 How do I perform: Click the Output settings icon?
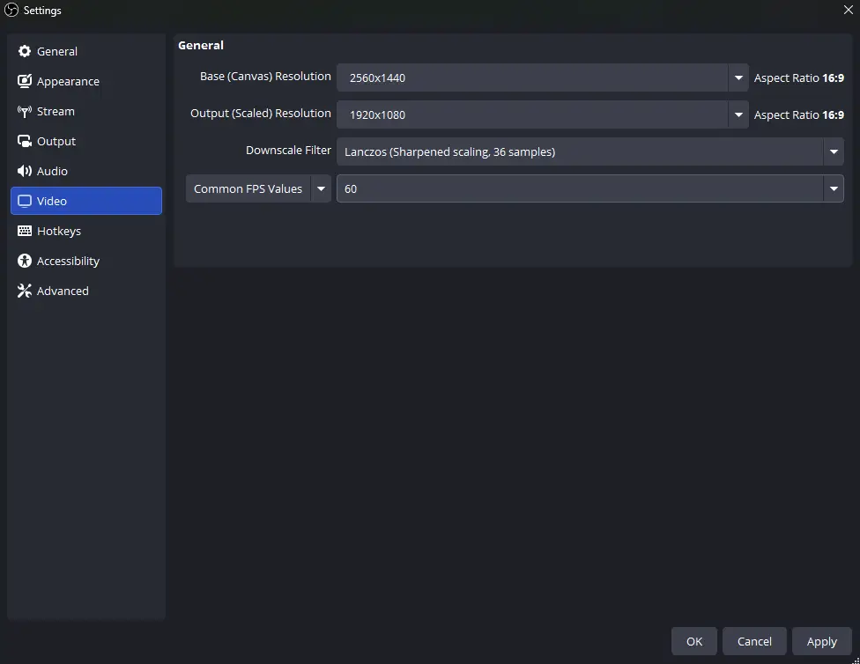pyautogui.click(x=25, y=142)
